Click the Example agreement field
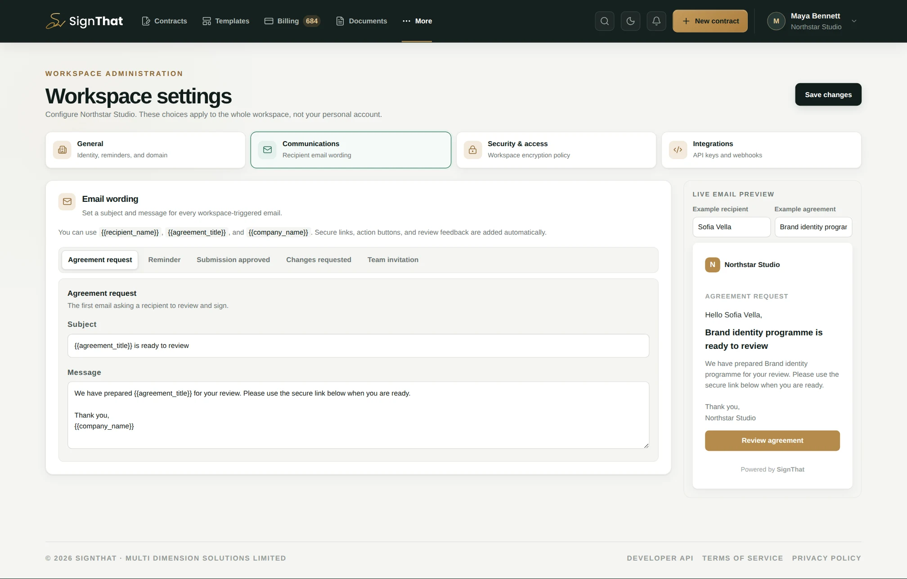 tap(813, 227)
